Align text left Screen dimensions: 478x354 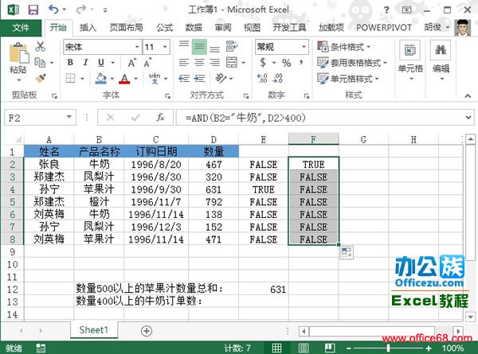click(x=184, y=62)
